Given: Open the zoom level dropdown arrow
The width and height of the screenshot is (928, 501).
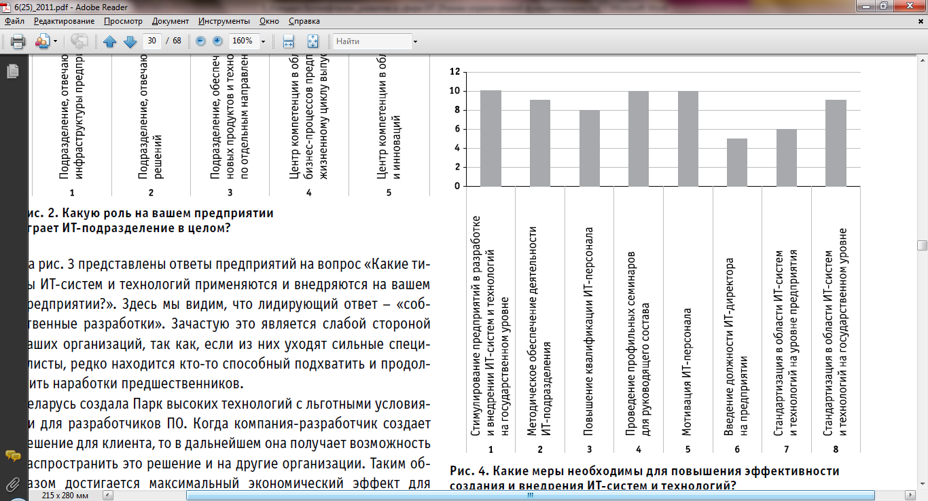Looking at the screenshot, I should pos(263,41).
